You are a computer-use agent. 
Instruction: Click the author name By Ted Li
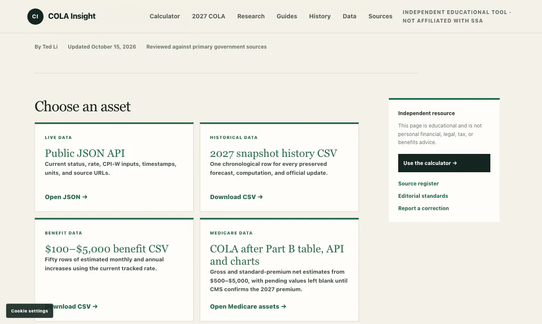coord(46,47)
